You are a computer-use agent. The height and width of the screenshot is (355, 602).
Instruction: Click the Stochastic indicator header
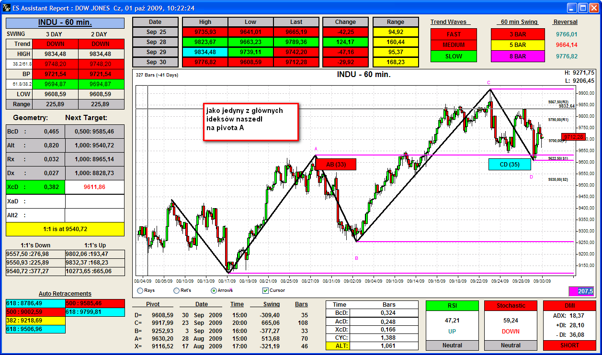(x=511, y=306)
